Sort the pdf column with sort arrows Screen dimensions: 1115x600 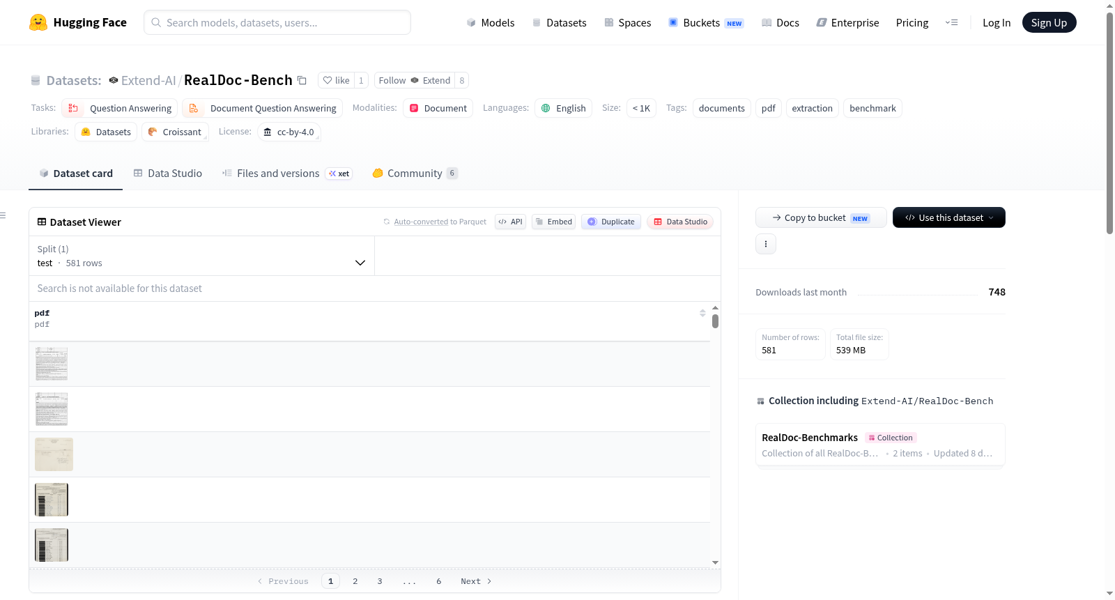click(702, 314)
